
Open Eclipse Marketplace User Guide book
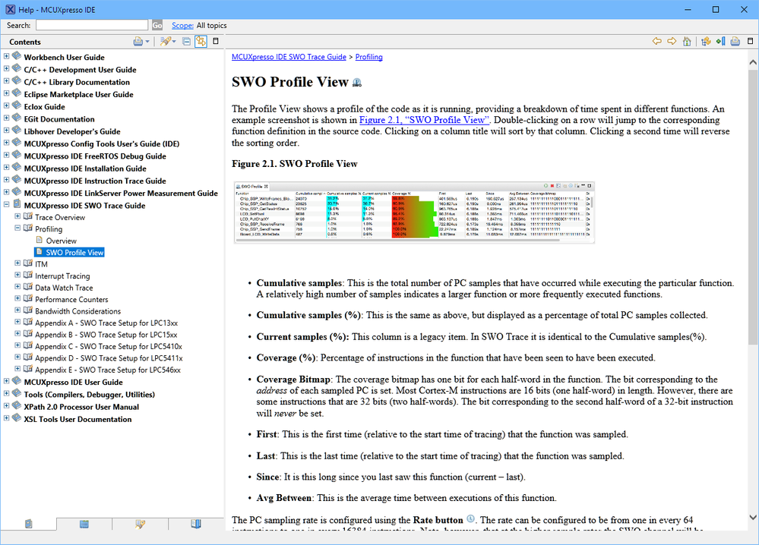point(78,95)
